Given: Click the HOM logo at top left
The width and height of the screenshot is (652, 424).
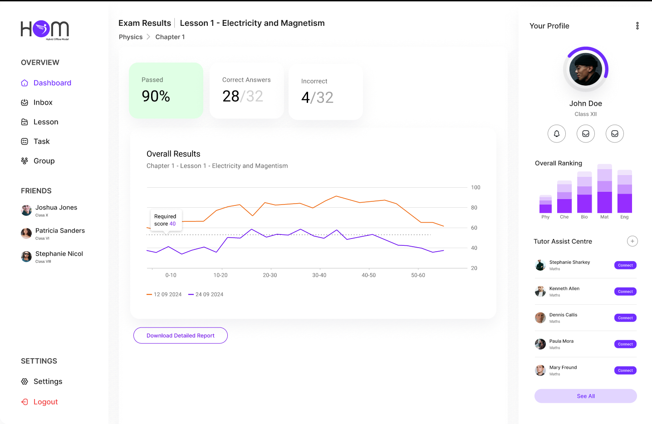Looking at the screenshot, I should pos(44,30).
